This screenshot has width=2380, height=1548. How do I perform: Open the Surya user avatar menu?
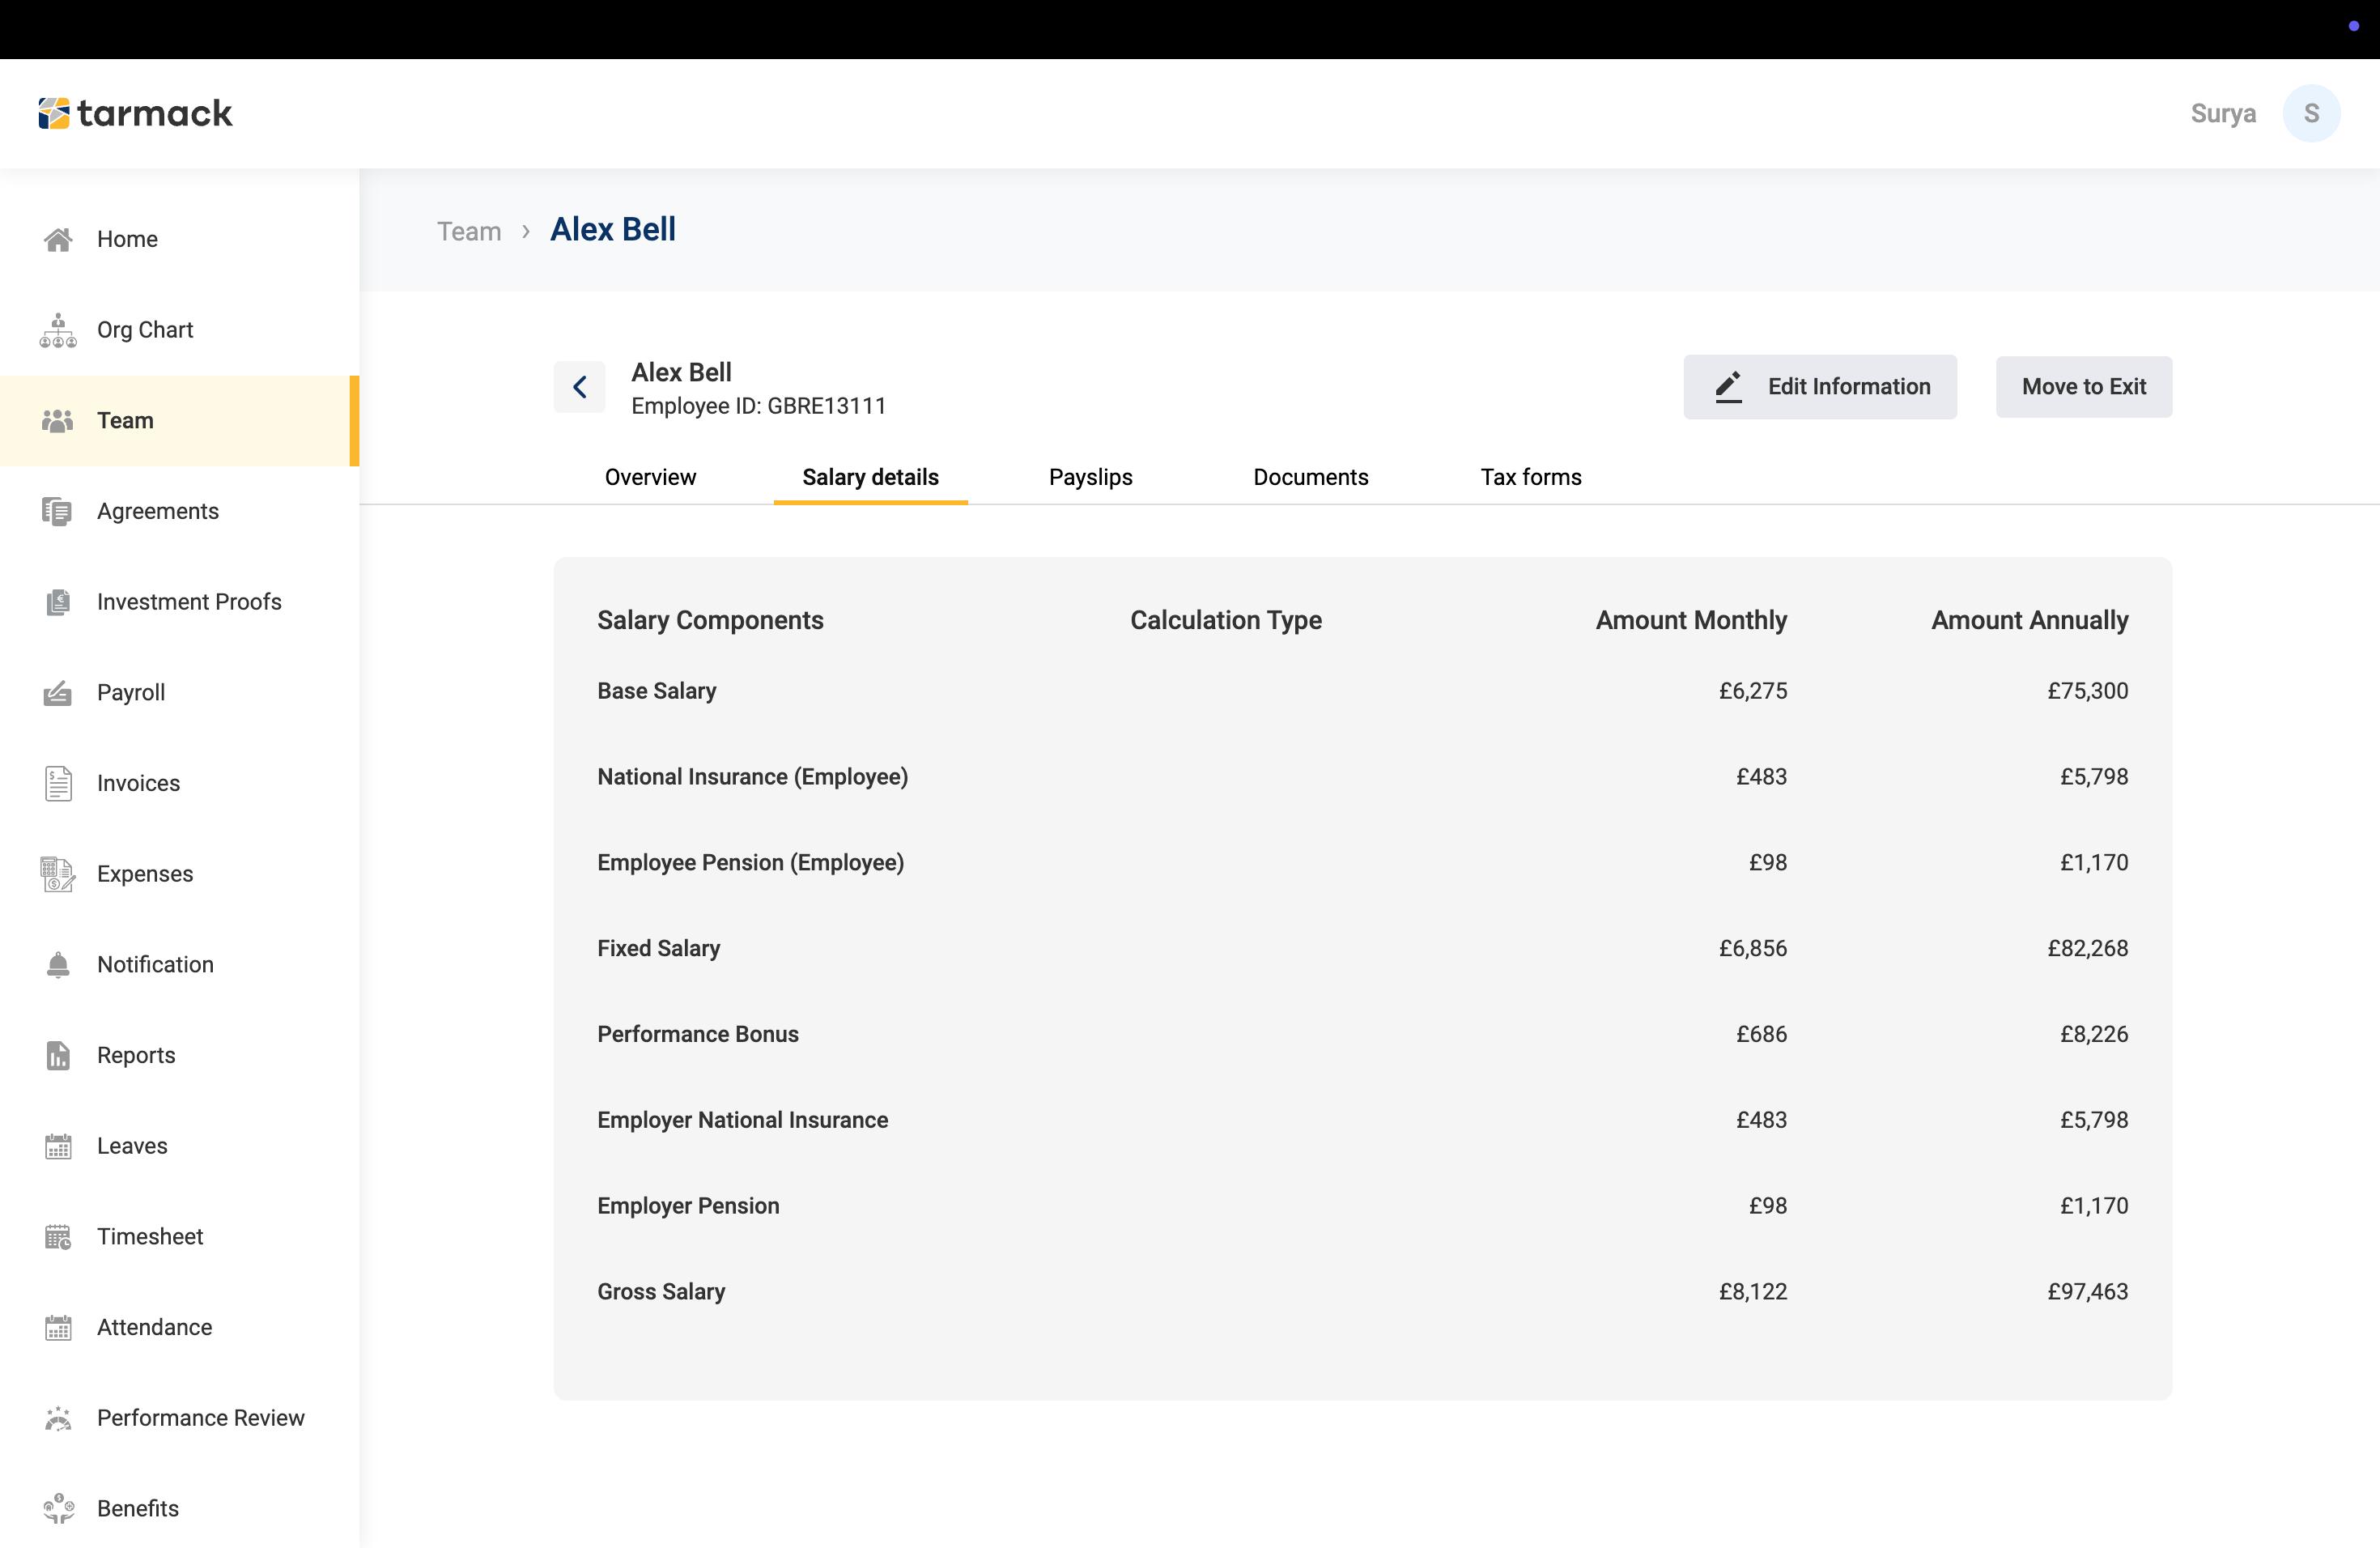[x=2310, y=113]
